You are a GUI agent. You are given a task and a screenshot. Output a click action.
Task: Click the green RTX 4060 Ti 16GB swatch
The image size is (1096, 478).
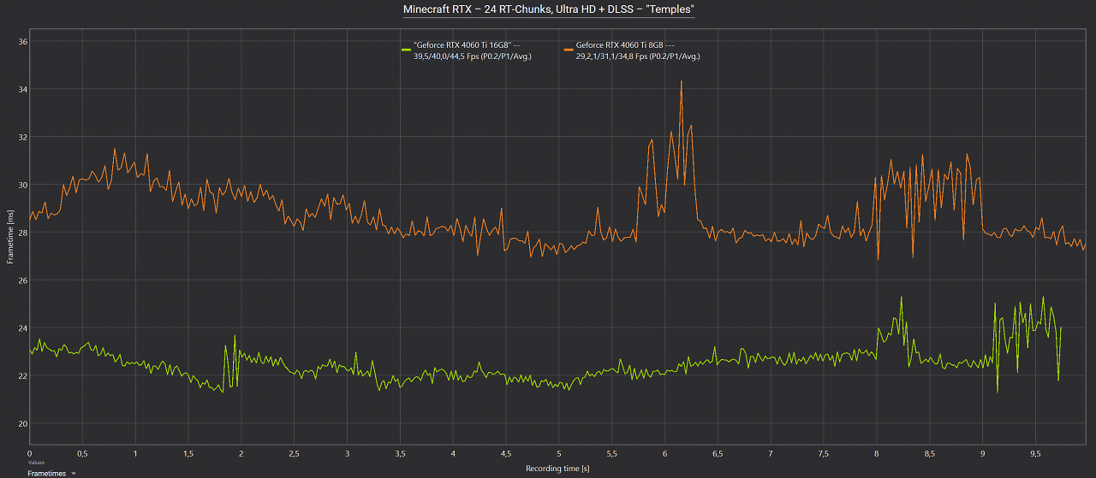click(406, 50)
